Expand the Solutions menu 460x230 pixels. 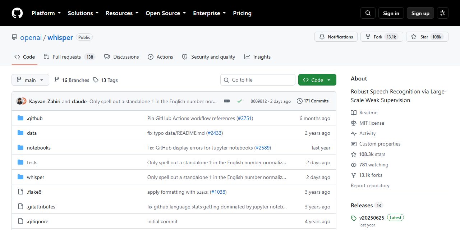(83, 13)
